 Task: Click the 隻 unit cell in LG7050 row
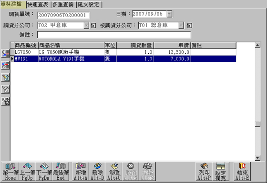click(110, 52)
